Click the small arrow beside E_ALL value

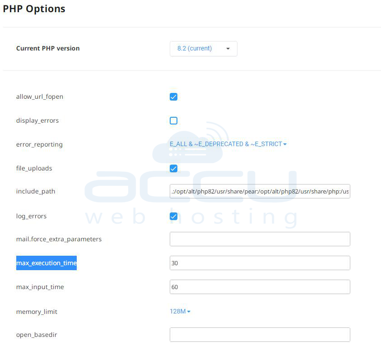(x=285, y=144)
